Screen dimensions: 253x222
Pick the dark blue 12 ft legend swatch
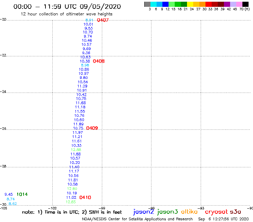pyautogui.click(x=166, y=4)
